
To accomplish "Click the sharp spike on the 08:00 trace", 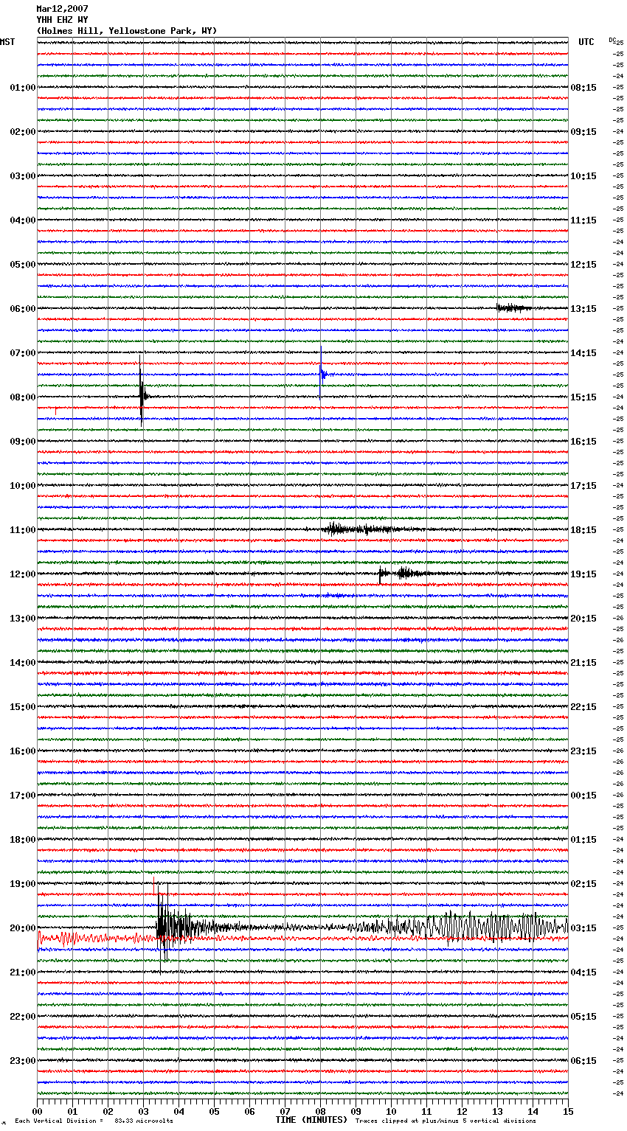I will point(142,392).
